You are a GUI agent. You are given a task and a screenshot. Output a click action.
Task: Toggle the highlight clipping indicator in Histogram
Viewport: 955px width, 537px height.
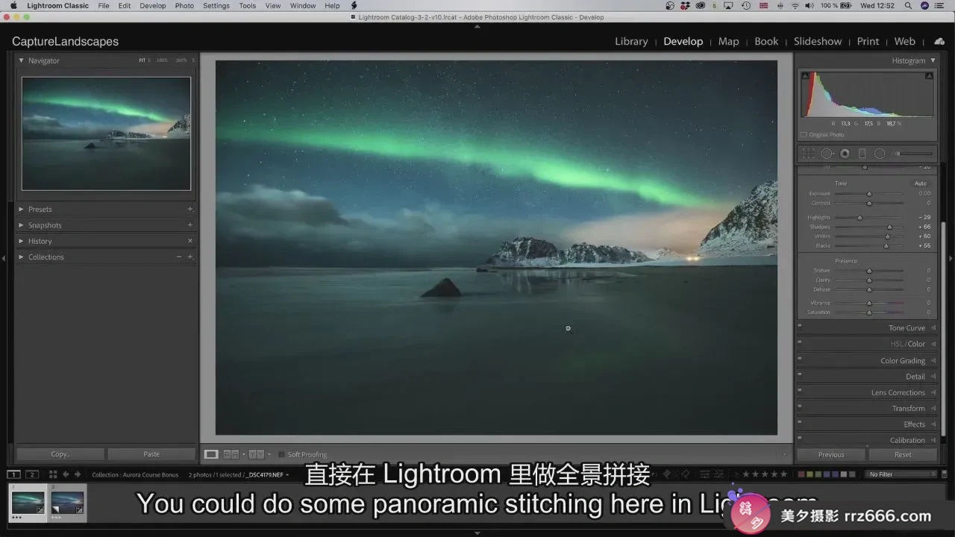click(x=930, y=75)
